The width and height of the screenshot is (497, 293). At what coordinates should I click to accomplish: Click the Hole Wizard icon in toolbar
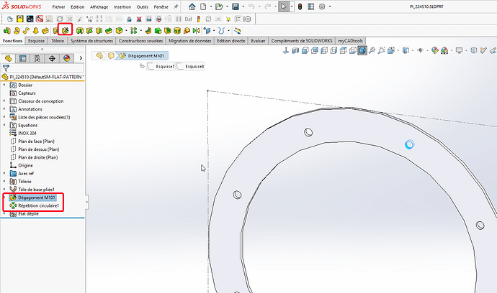point(66,31)
